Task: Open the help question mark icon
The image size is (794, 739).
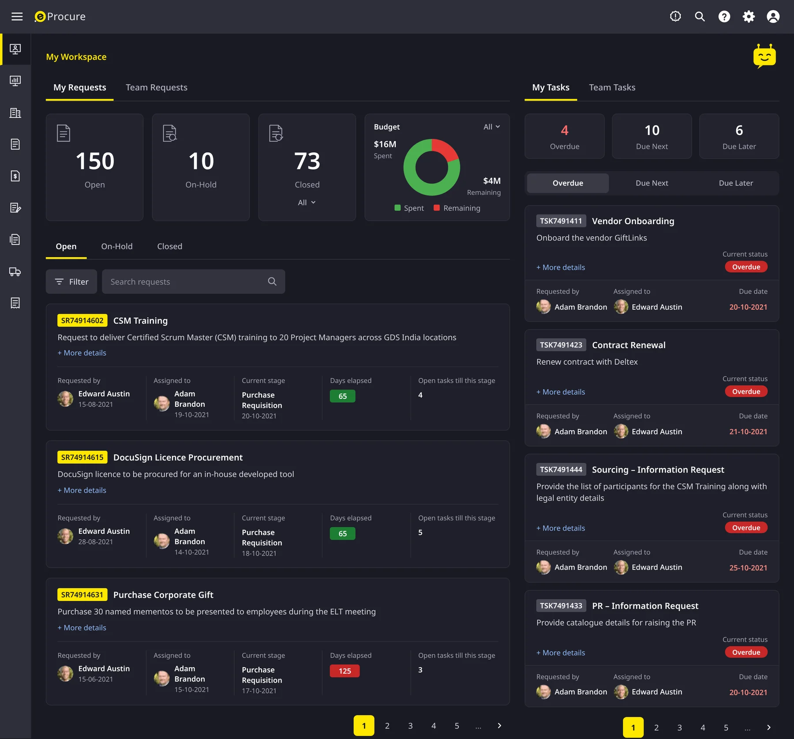Action: (x=724, y=16)
